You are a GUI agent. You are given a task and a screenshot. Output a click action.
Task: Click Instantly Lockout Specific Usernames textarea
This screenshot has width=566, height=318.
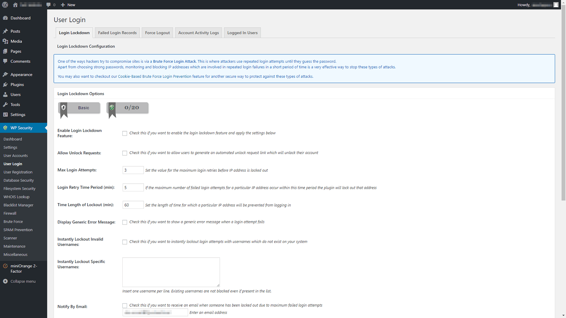[x=171, y=272]
